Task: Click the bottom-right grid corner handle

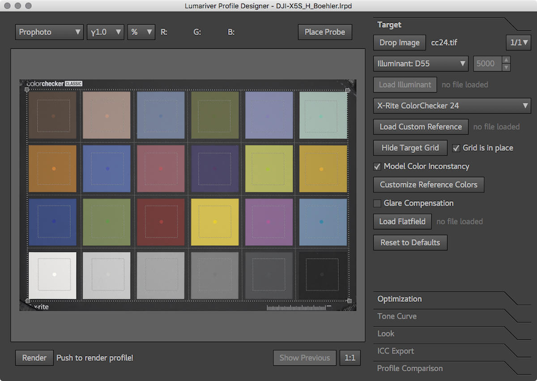Action: click(x=349, y=301)
